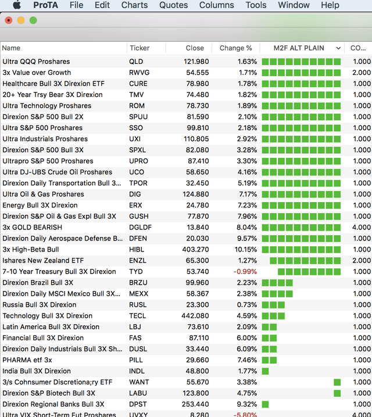Click close value 253.440 for DPST
The image size is (372, 417).
pyautogui.click(x=195, y=404)
